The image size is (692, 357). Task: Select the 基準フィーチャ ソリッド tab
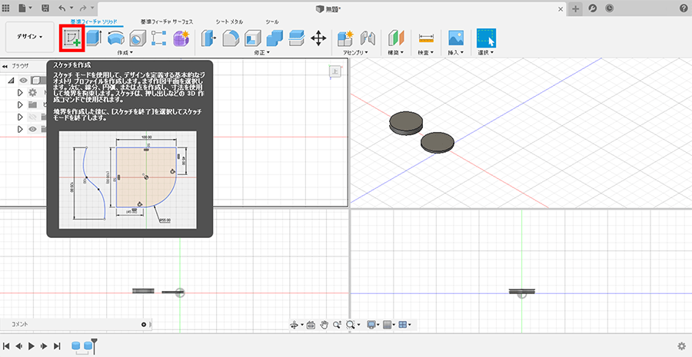(x=94, y=21)
